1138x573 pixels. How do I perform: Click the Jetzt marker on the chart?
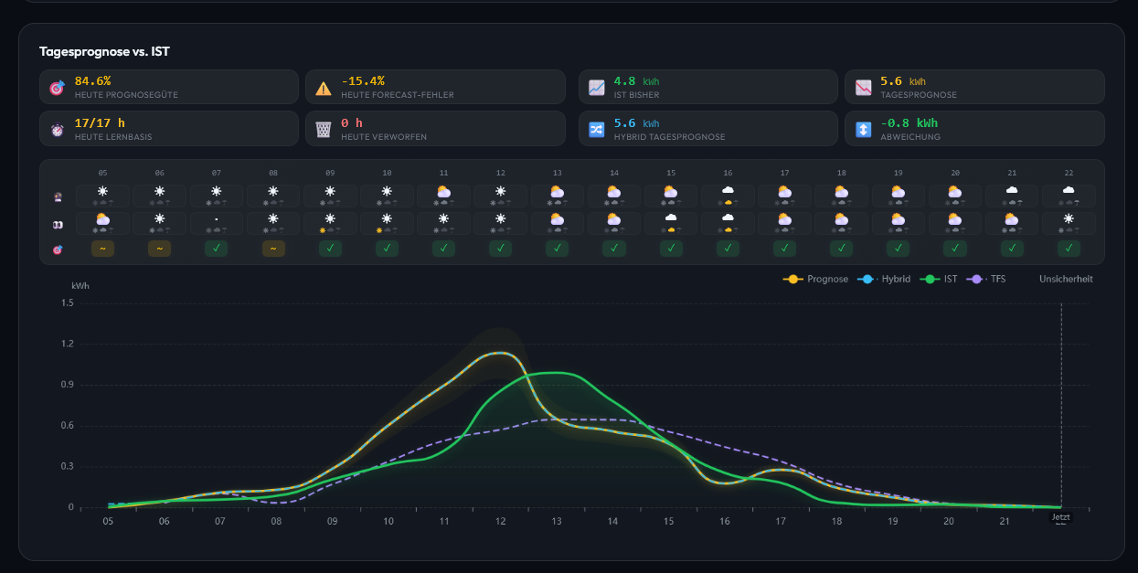coord(1060,517)
